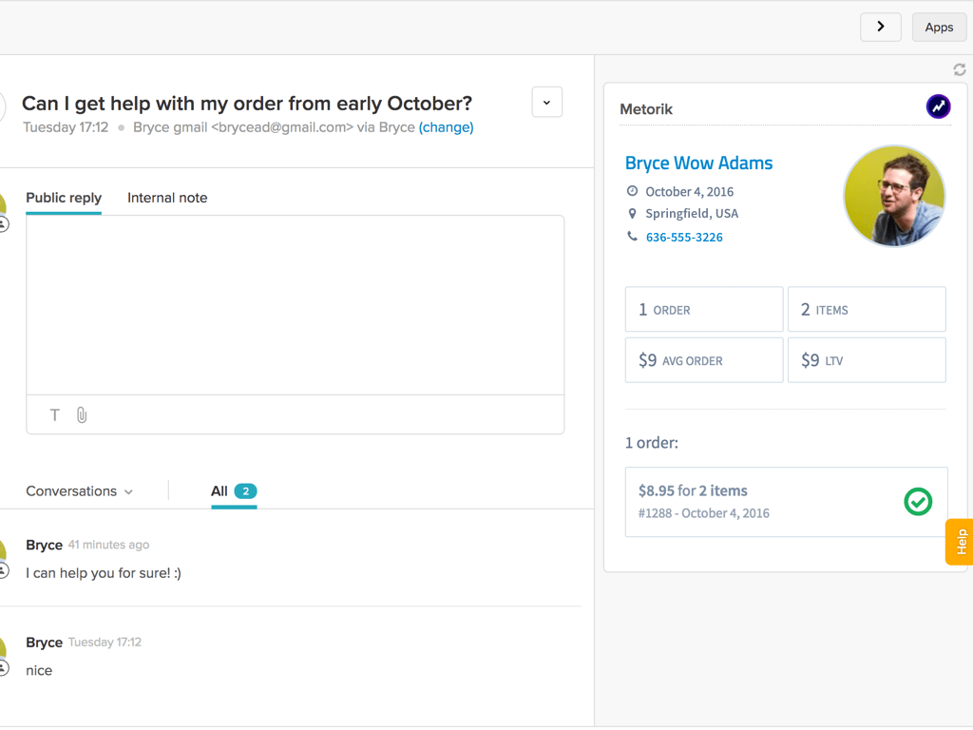Click the location pin icon near Springfield
The image size is (973, 730).
633,214
